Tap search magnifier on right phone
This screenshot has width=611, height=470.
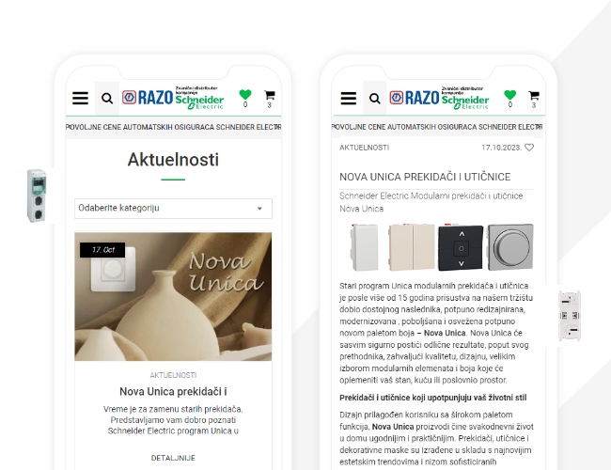pos(374,99)
